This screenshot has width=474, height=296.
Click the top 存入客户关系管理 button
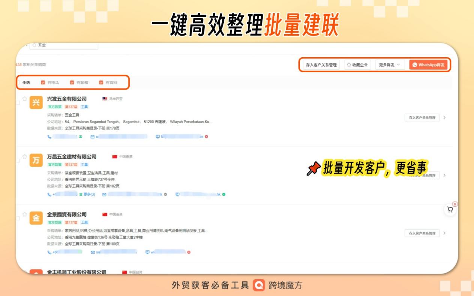tap(321, 65)
